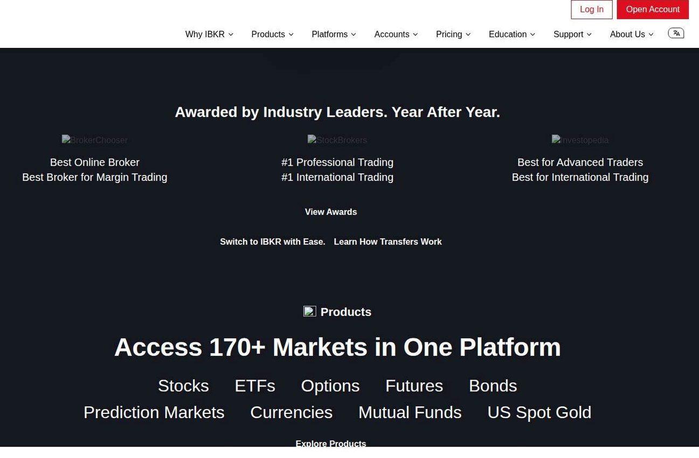Click the "Switch to IBKR with Ease." text

273,242
